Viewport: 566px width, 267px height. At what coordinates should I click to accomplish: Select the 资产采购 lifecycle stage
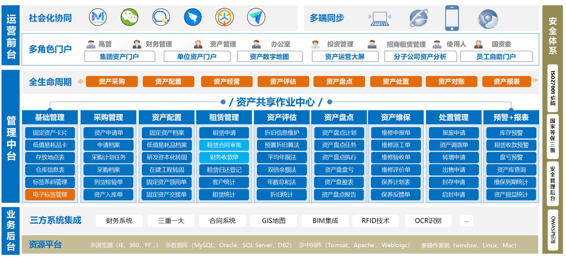(x=112, y=81)
